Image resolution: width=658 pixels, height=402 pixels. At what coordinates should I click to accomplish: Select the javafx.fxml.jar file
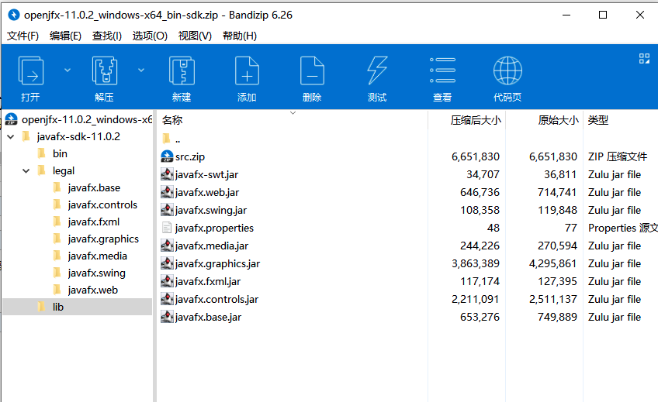208,281
